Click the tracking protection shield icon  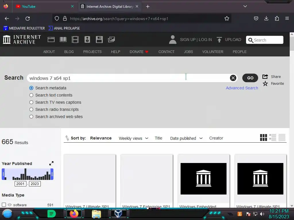tap(57, 19)
